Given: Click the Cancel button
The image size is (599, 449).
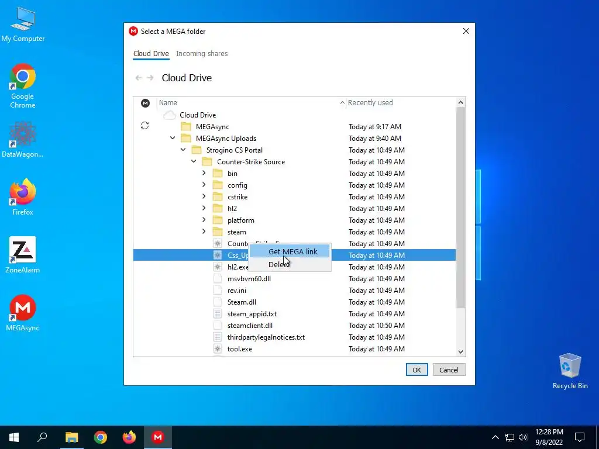Looking at the screenshot, I should (x=449, y=370).
